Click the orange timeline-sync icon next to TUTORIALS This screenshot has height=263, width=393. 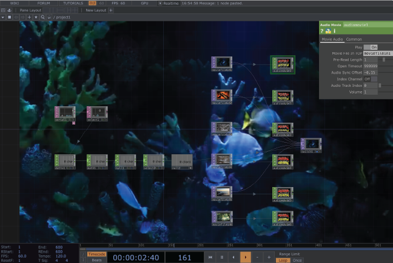tap(92, 3)
